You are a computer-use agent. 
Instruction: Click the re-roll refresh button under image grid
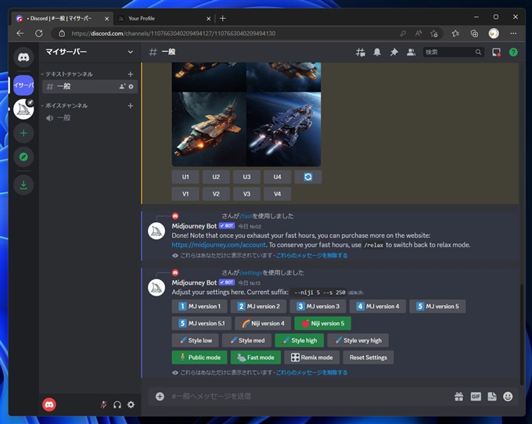307,177
